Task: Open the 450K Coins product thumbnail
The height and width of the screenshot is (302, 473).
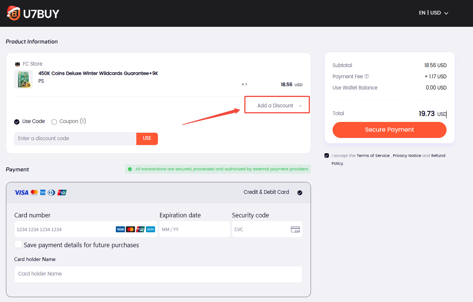Action: [x=23, y=79]
